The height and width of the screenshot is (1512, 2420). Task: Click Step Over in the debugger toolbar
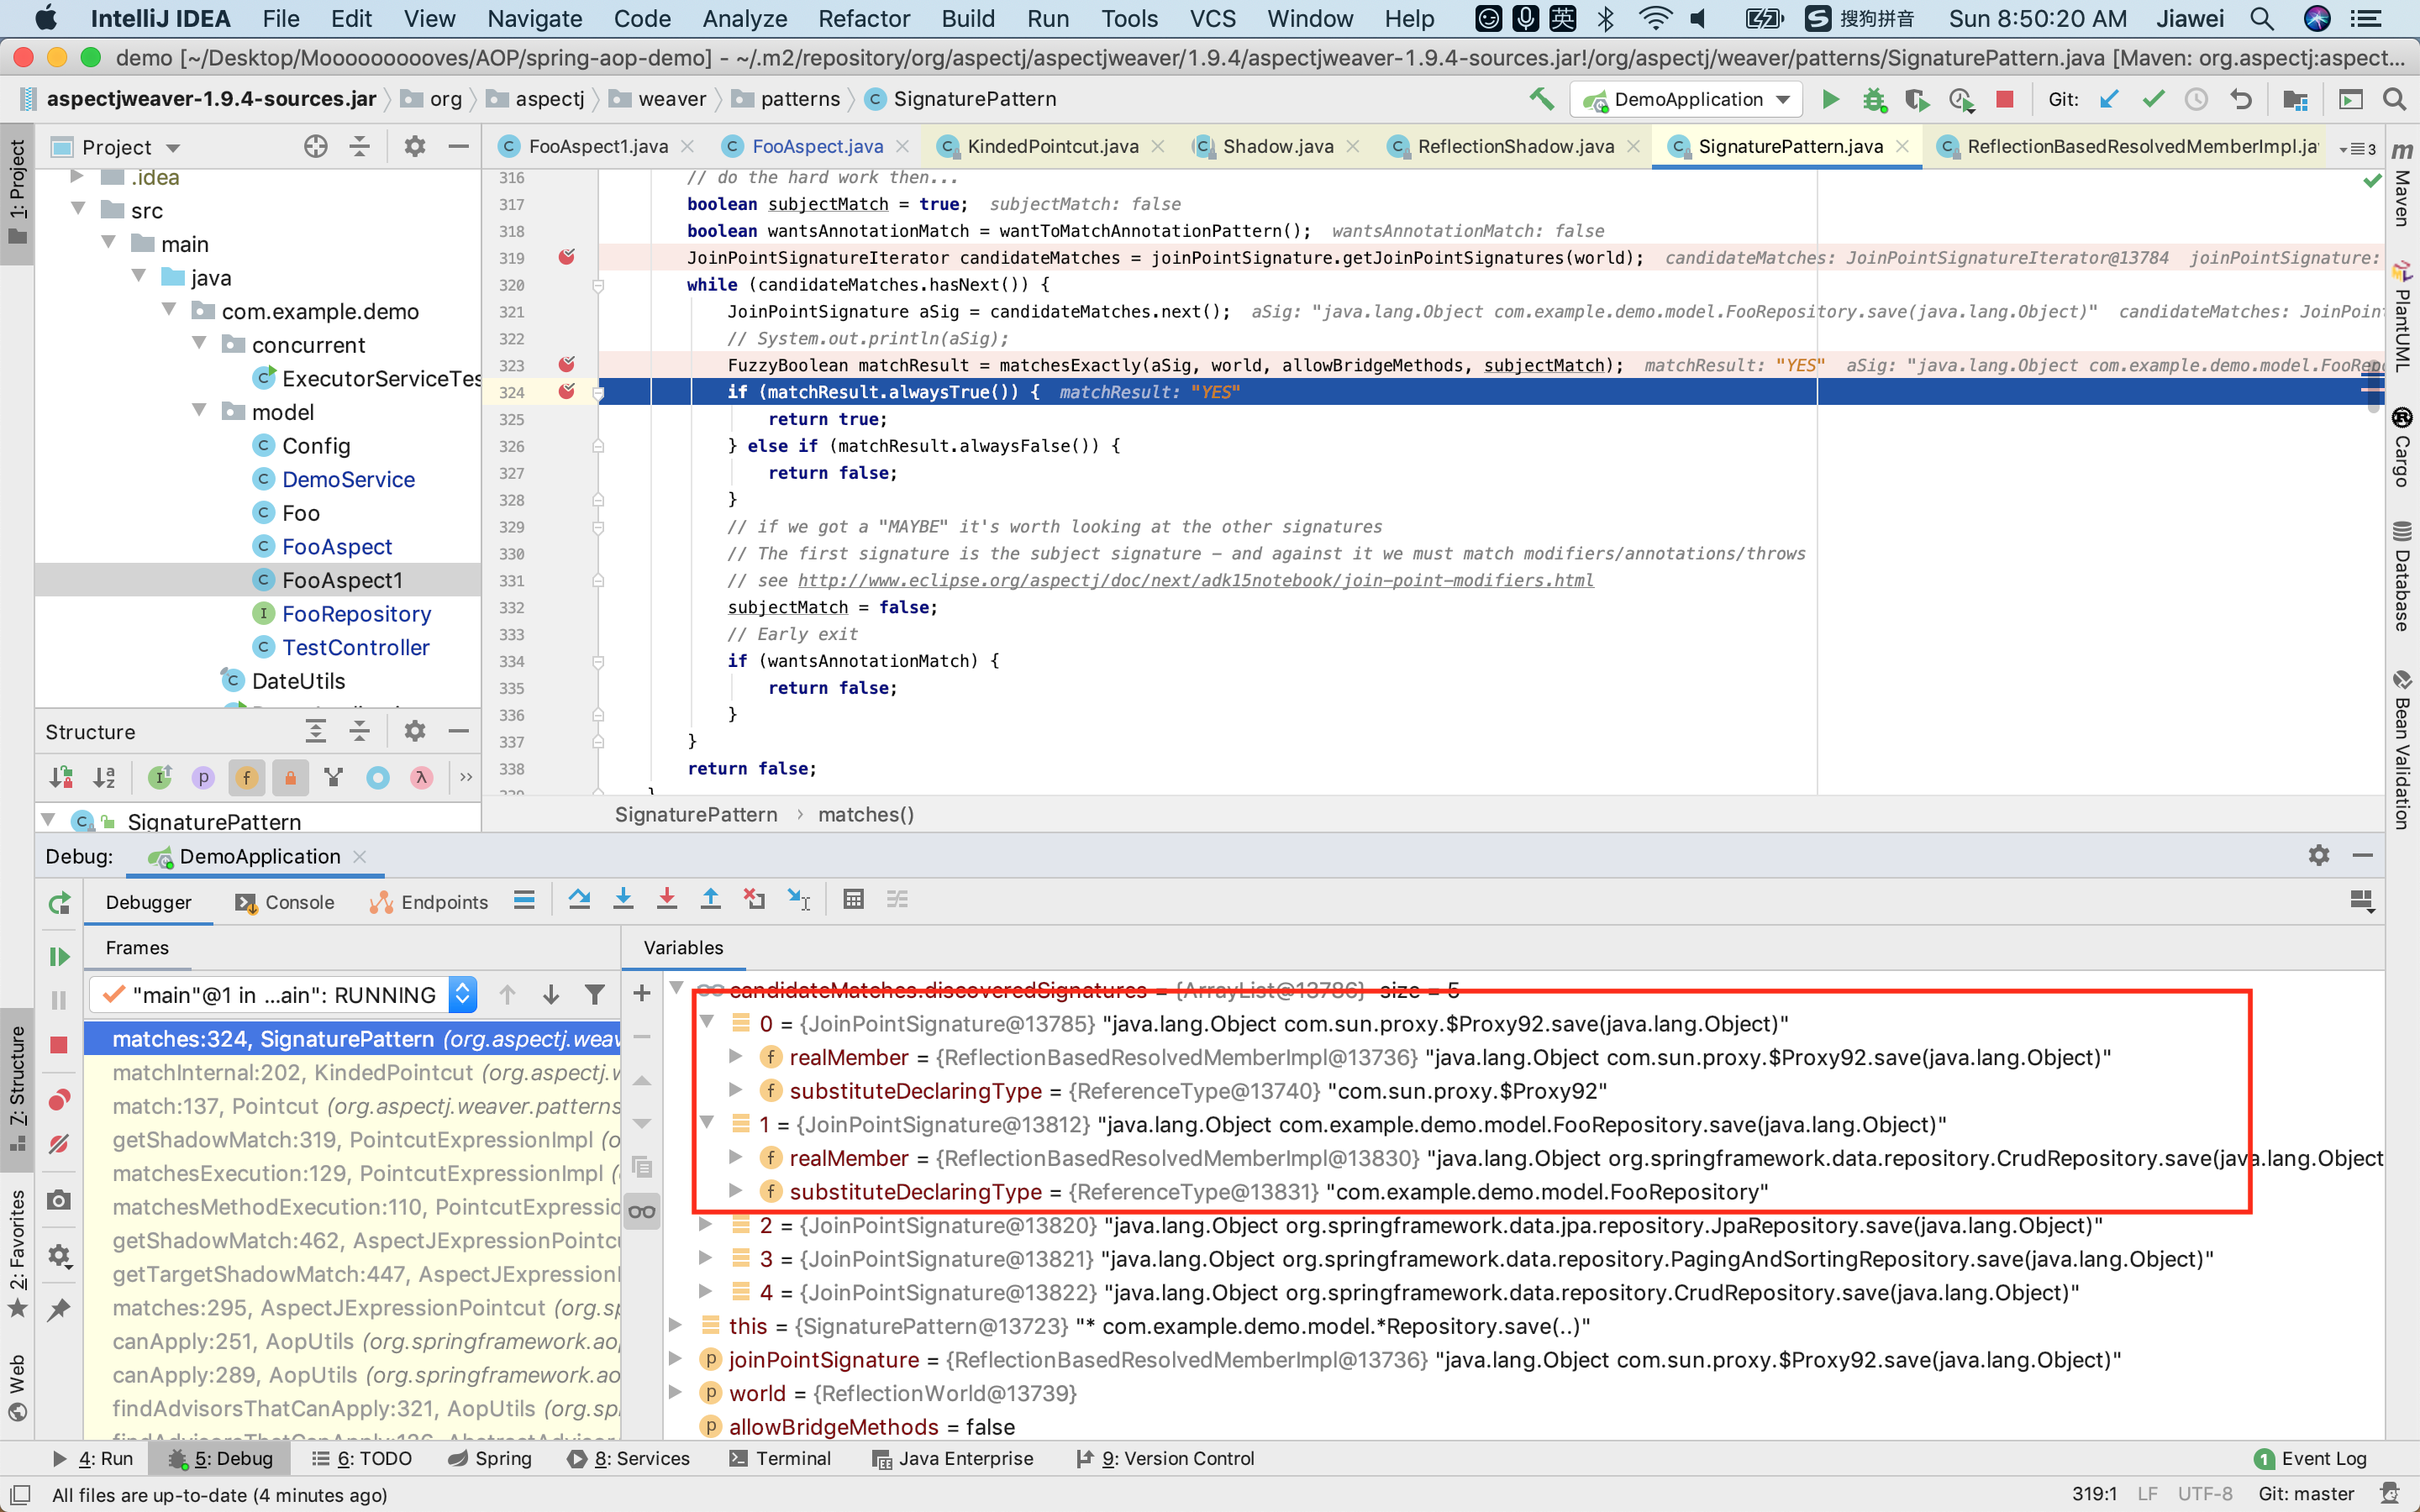[581, 899]
